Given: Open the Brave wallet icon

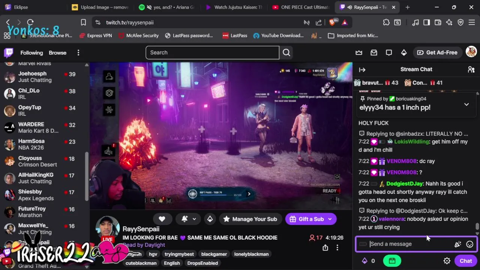Looking at the screenshot, I should pos(438,22).
